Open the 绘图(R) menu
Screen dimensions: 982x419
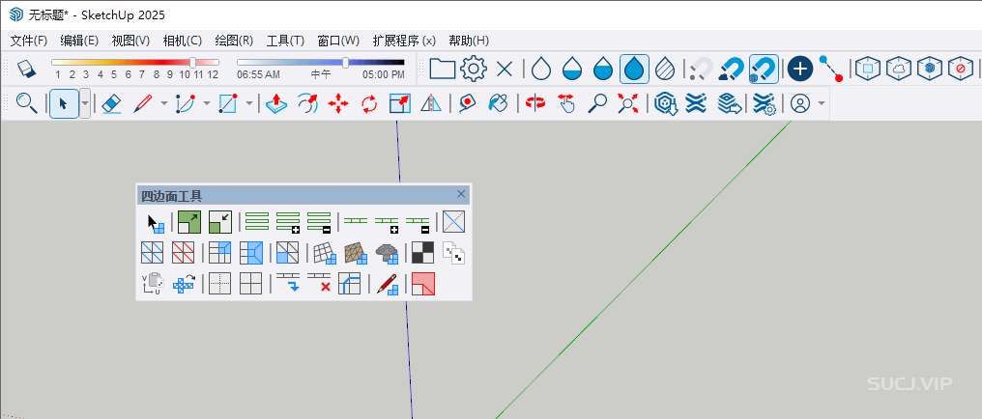(234, 41)
